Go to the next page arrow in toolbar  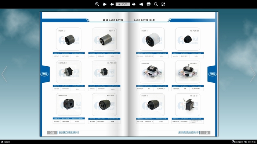coord(134,4)
